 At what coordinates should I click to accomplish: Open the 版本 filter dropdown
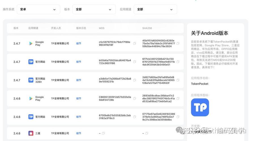94,9
